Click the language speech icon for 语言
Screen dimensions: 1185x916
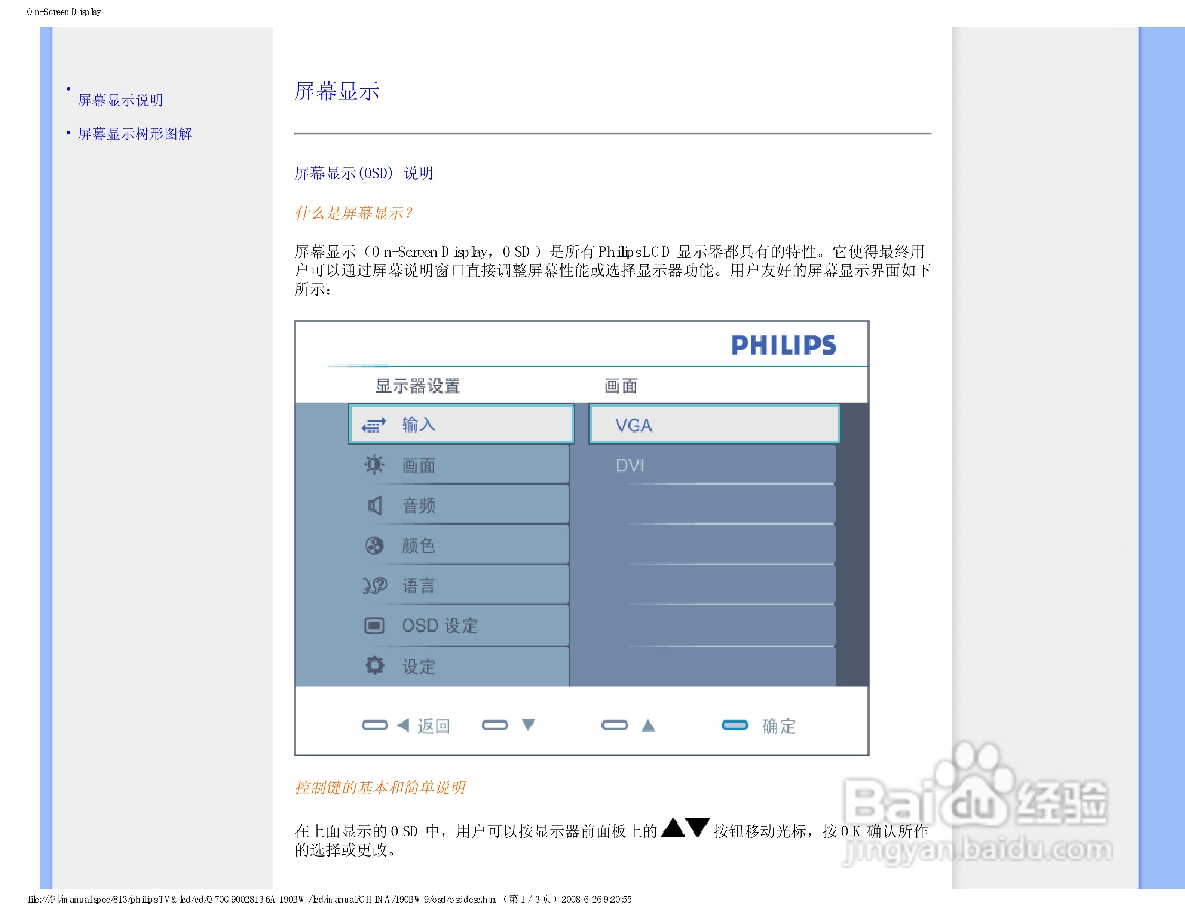pos(374,585)
